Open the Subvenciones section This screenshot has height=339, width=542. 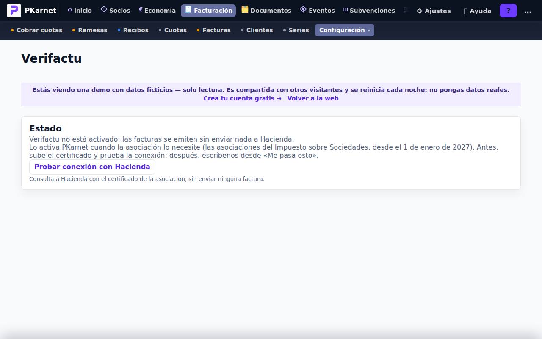(369, 11)
